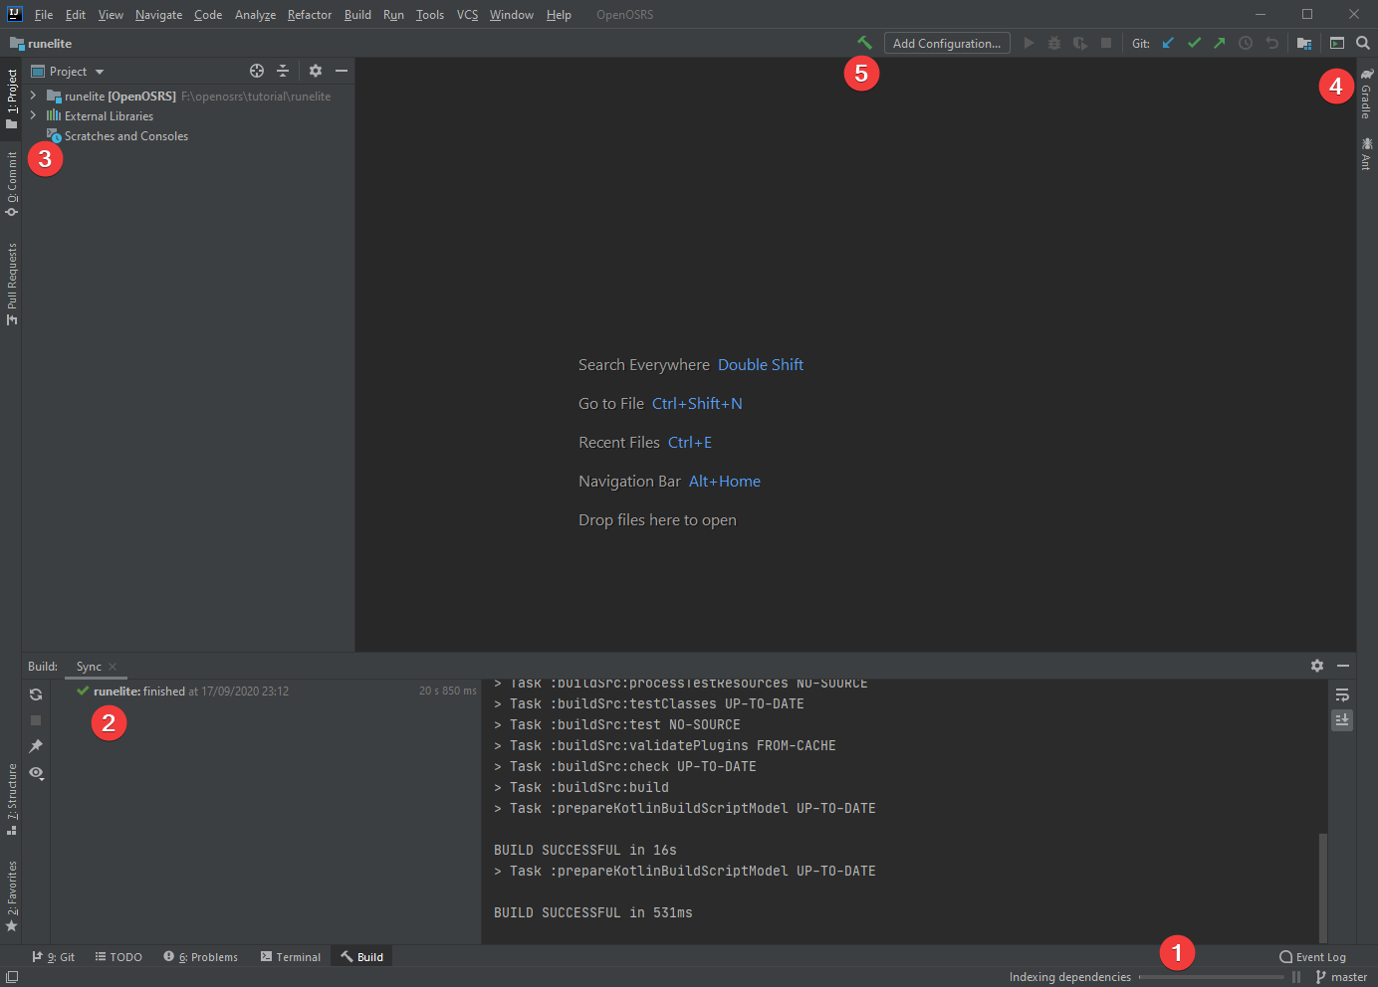
Task: Toggle the pin tab icon in Build panel
Action: tap(36, 746)
